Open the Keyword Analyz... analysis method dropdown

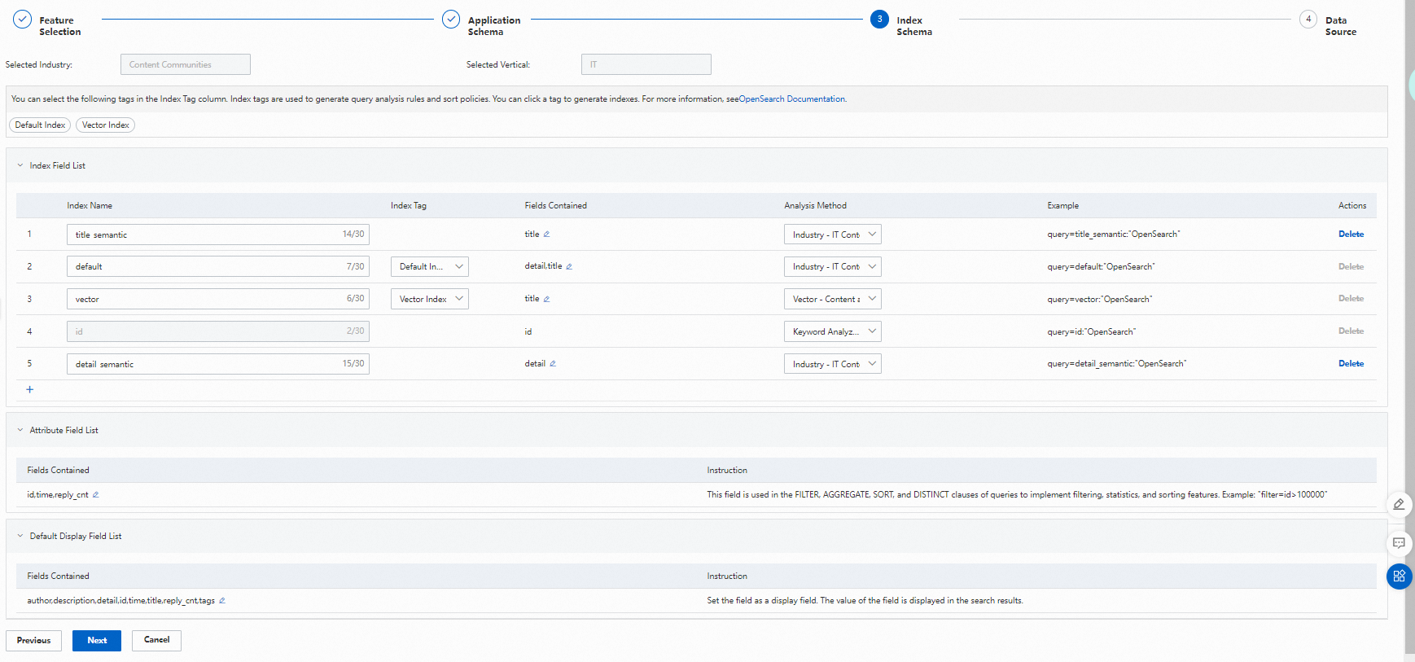pos(833,331)
